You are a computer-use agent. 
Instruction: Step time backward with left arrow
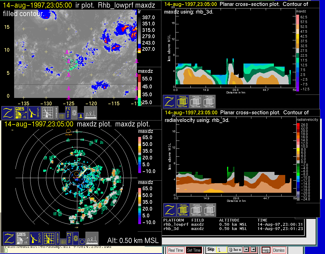(246, 250)
